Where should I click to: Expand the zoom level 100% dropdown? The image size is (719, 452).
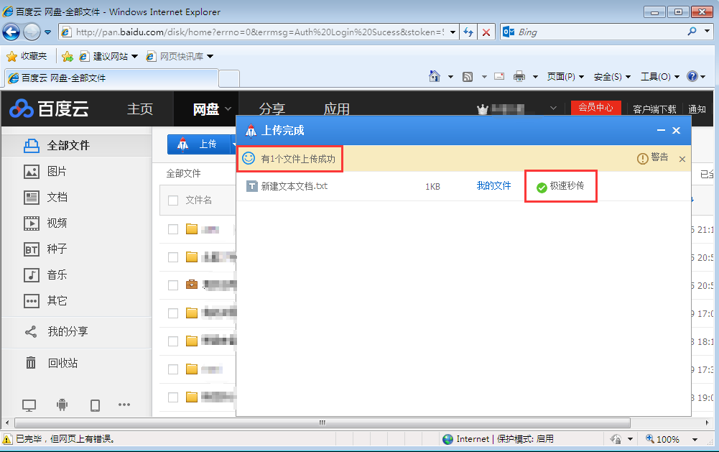pyautogui.click(x=695, y=439)
